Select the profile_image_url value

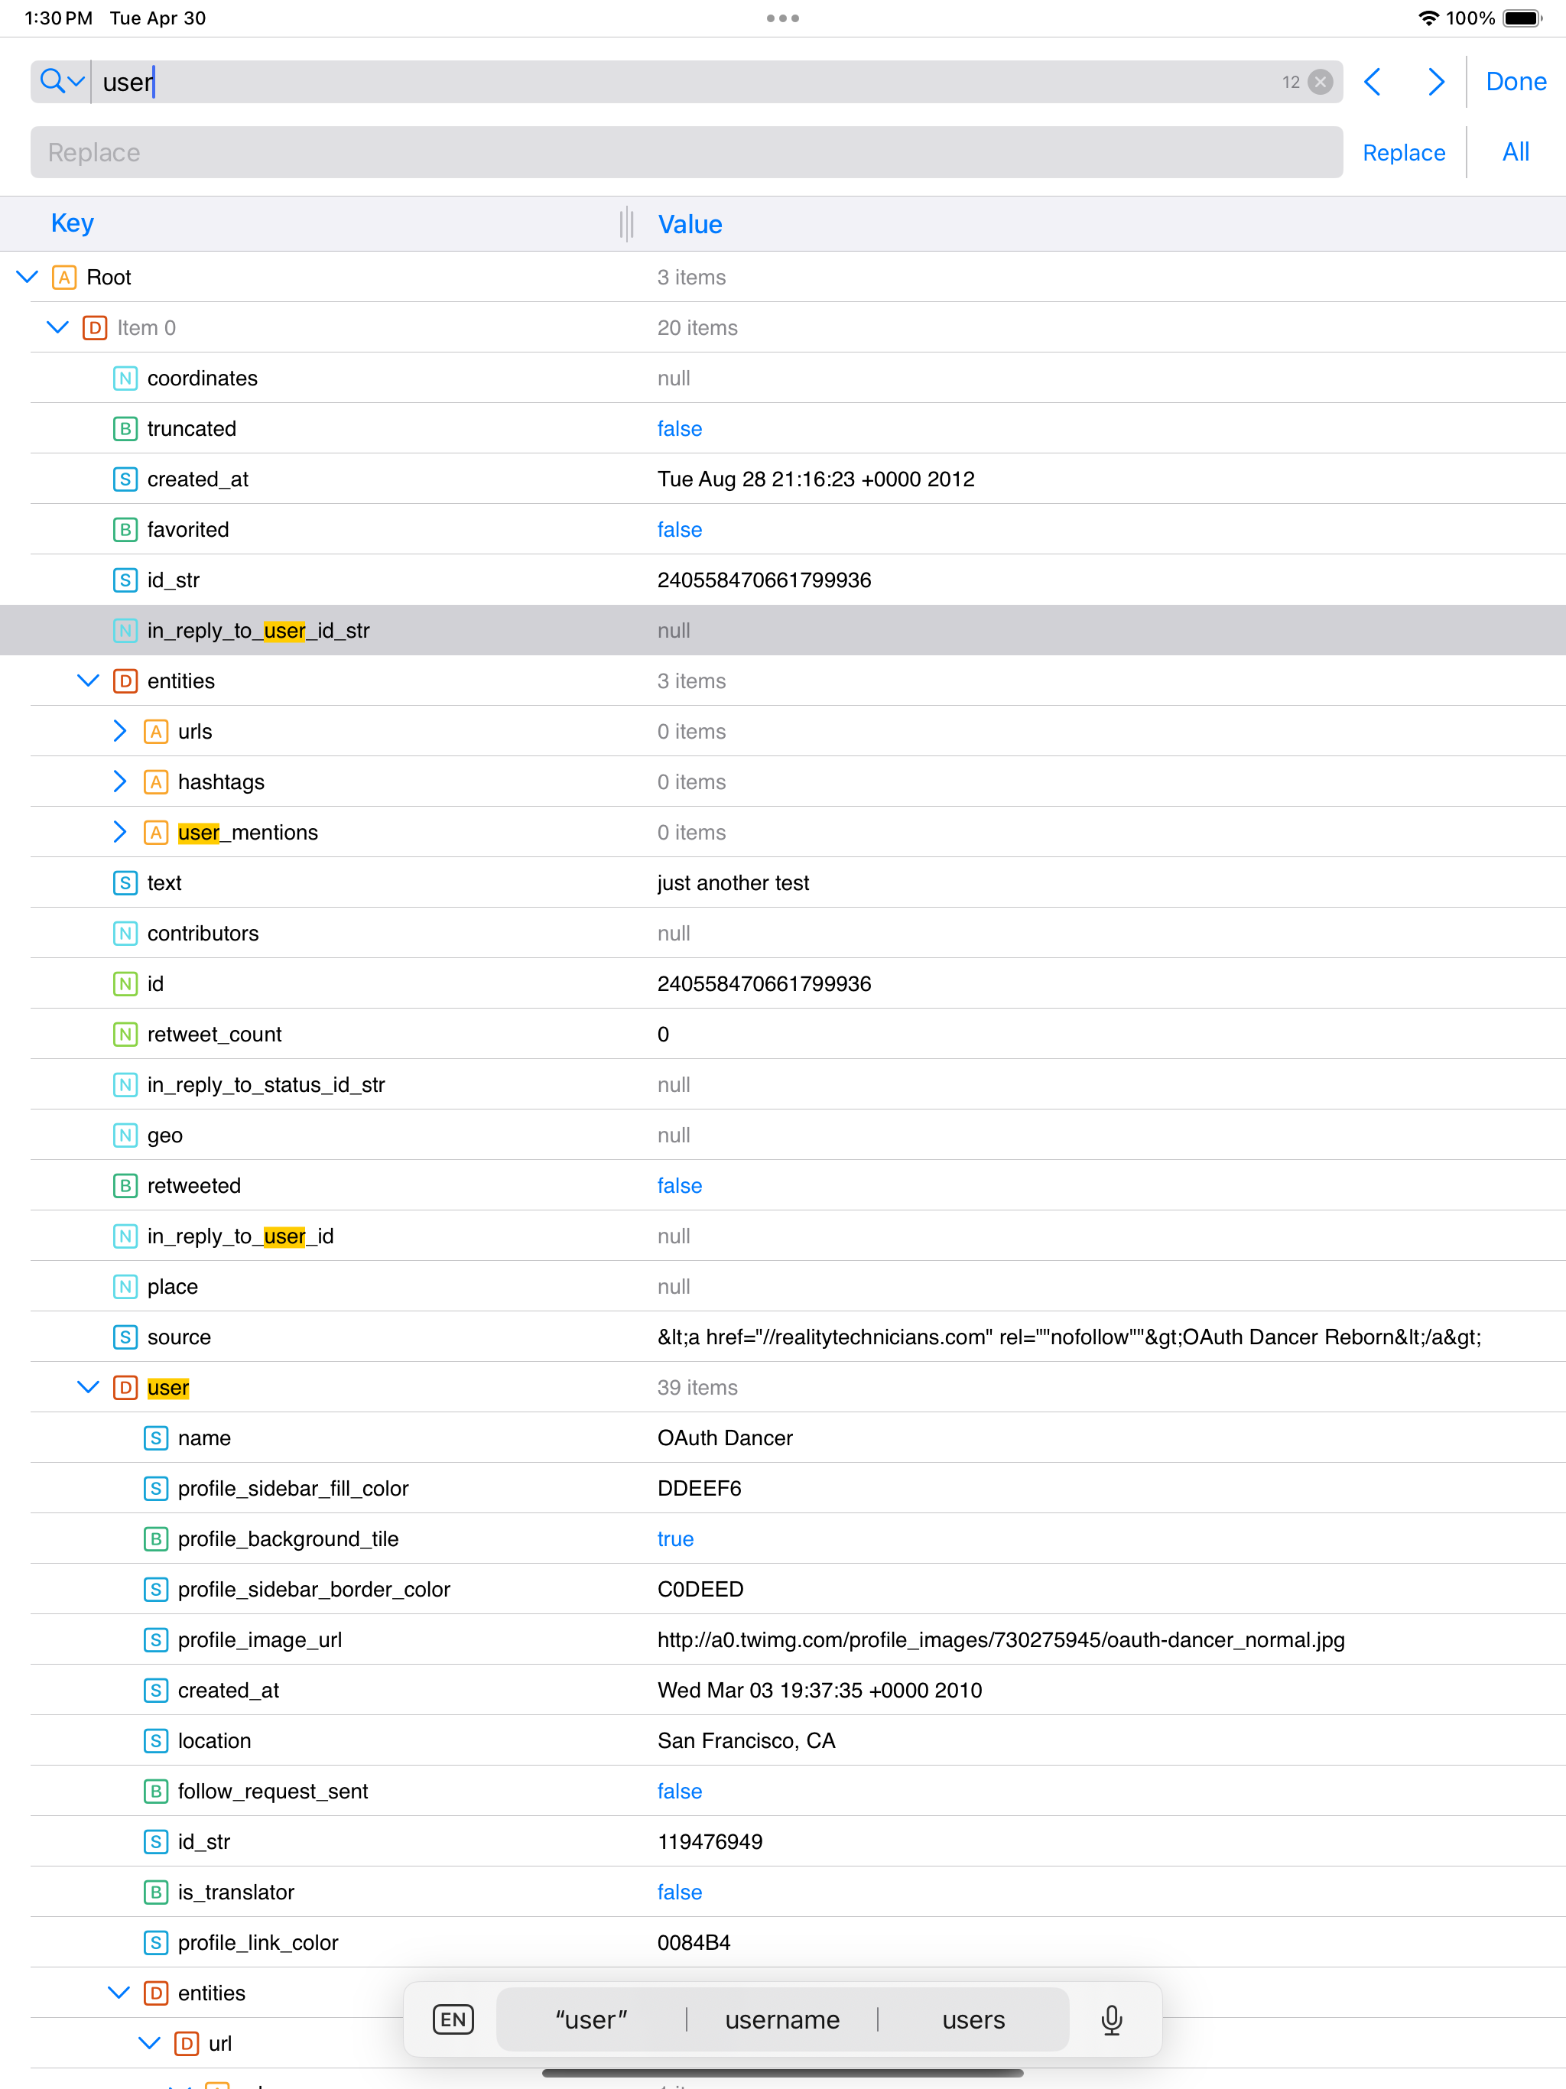[1001, 1640]
